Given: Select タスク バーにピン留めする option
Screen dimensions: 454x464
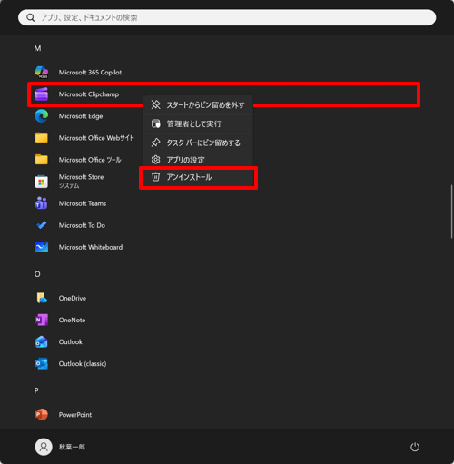Looking at the screenshot, I should (x=198, y=143).
